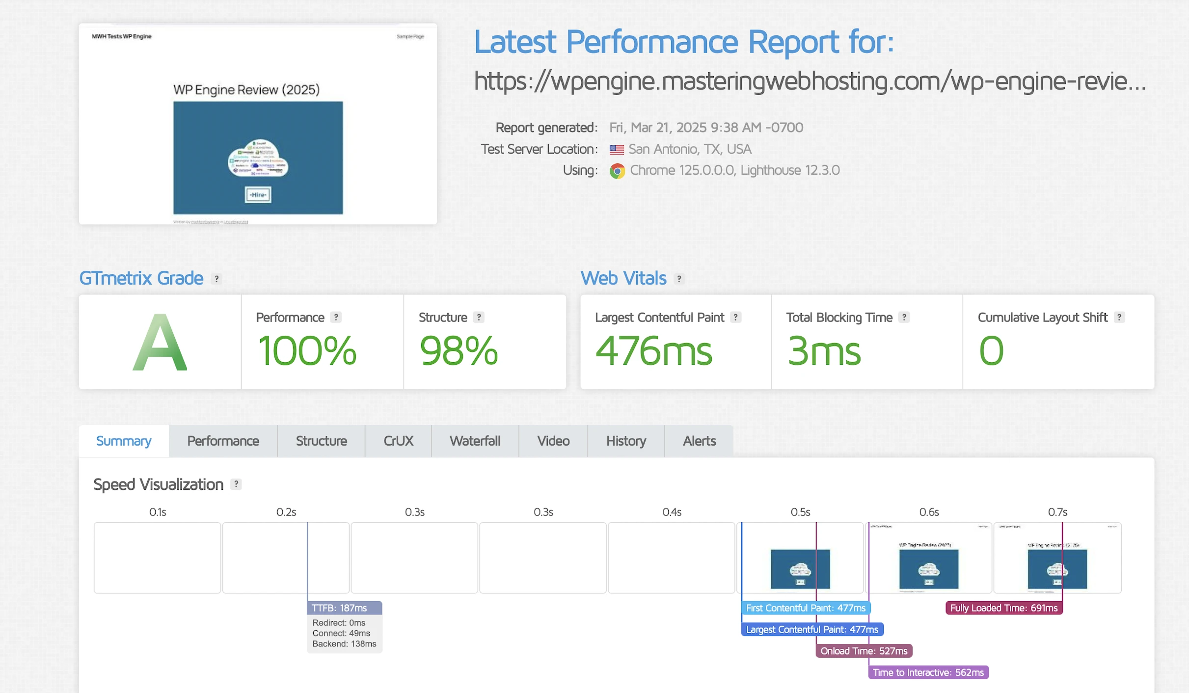
Task: Click Cumulative Layout Shift help icon
Action: point(1119,317)
